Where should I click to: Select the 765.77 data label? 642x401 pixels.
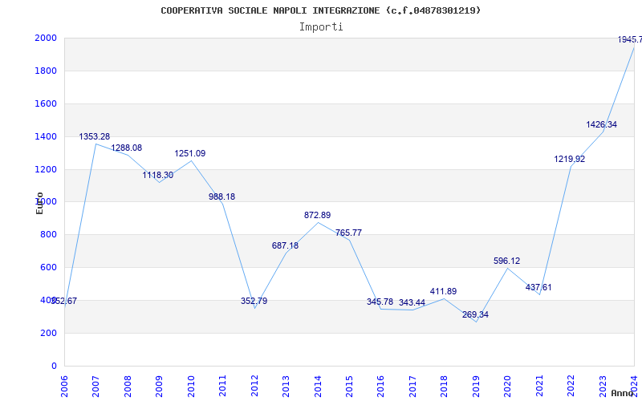click(349, 233)
